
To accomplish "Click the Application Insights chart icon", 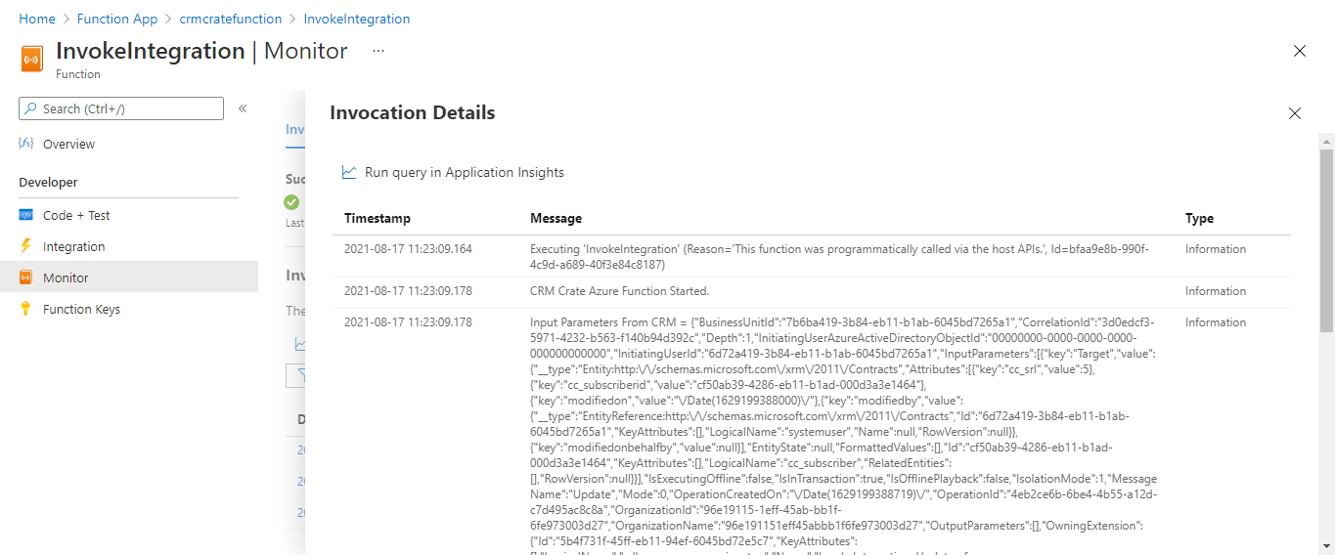I will (x=349, y=172).
